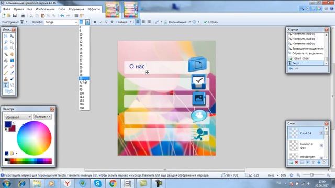Viewport: 335px width, 188px height.
Task: Choose the Gradient tool
Action: tap(12, 61)
